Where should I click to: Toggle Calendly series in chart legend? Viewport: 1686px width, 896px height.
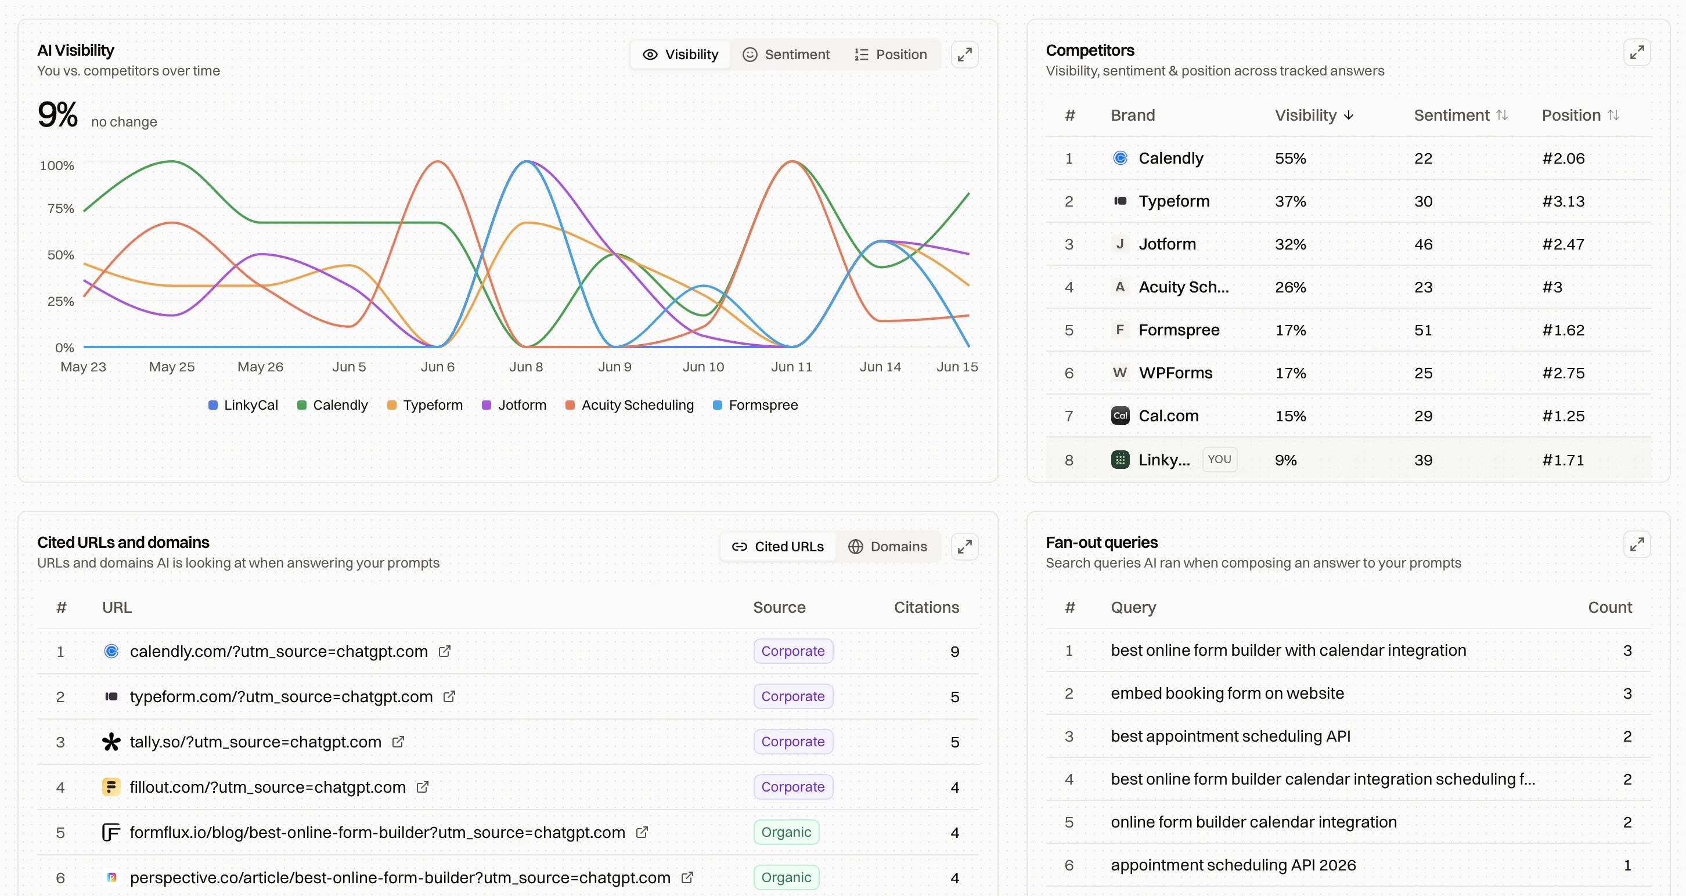[x=333, y=406]
